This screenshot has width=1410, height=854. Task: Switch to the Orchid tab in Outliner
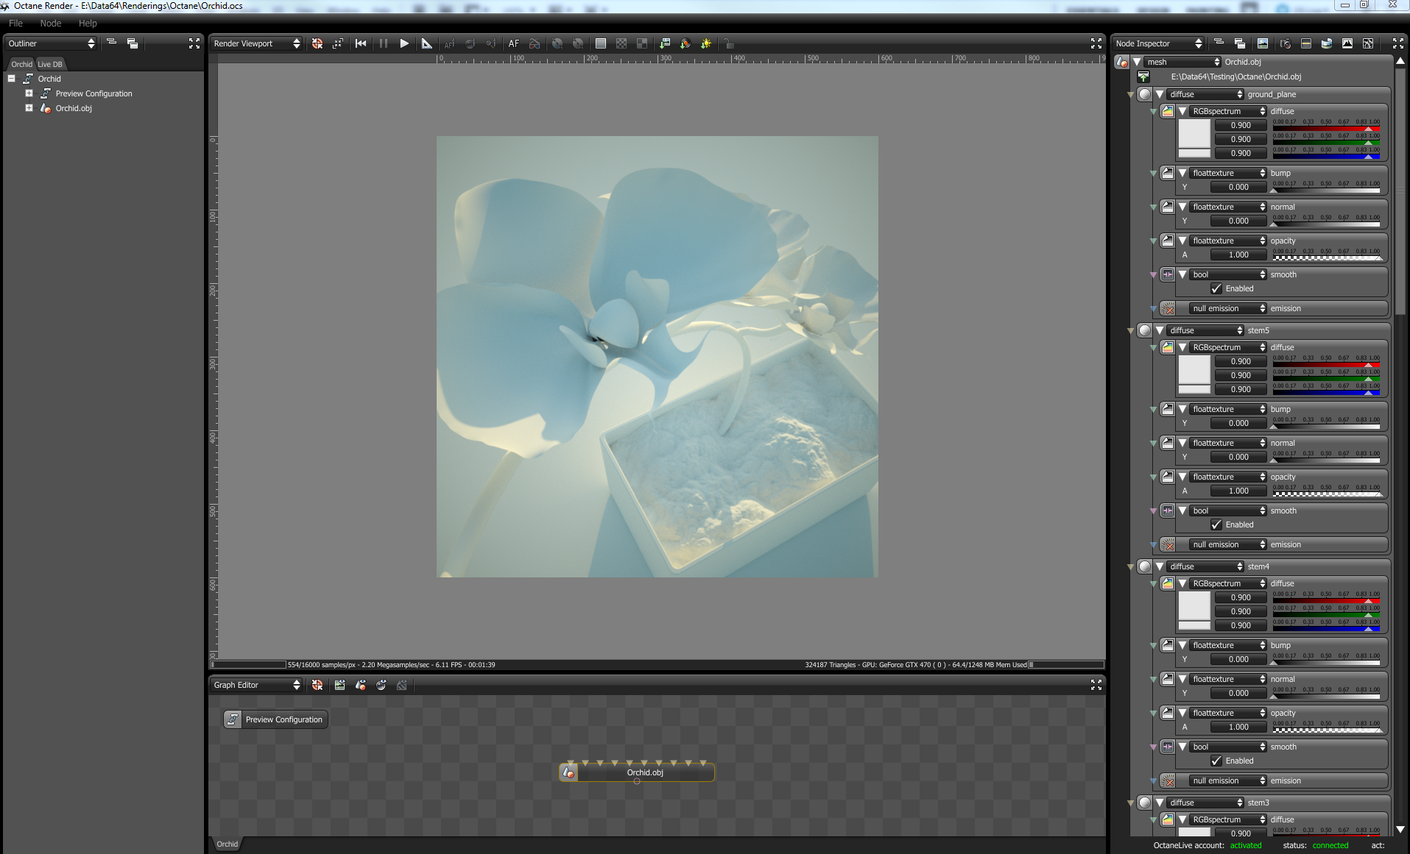(x=21, y=64)
